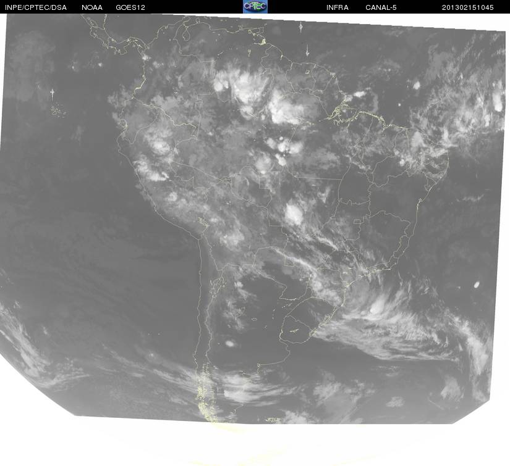Select the NOAA label in the header
This screenshot has width=510, height=466.
coord(92,7)
